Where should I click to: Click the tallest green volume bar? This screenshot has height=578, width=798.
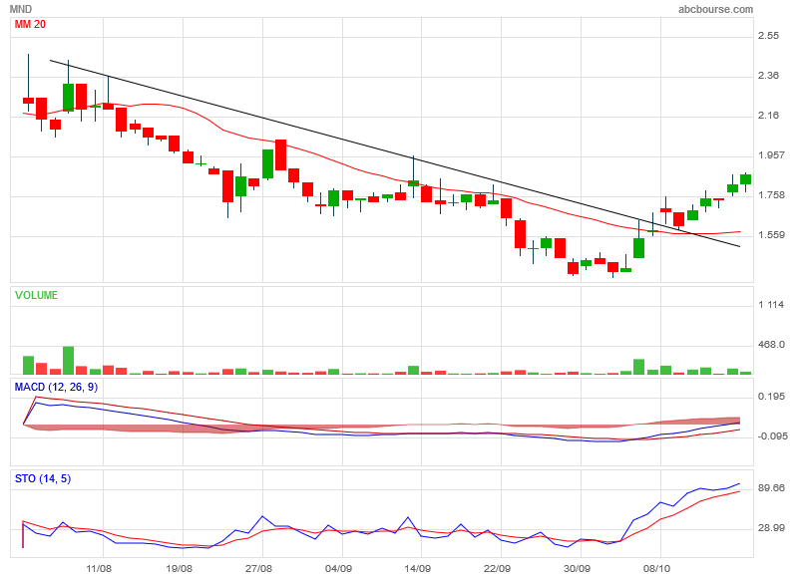[x=68, y=361]
